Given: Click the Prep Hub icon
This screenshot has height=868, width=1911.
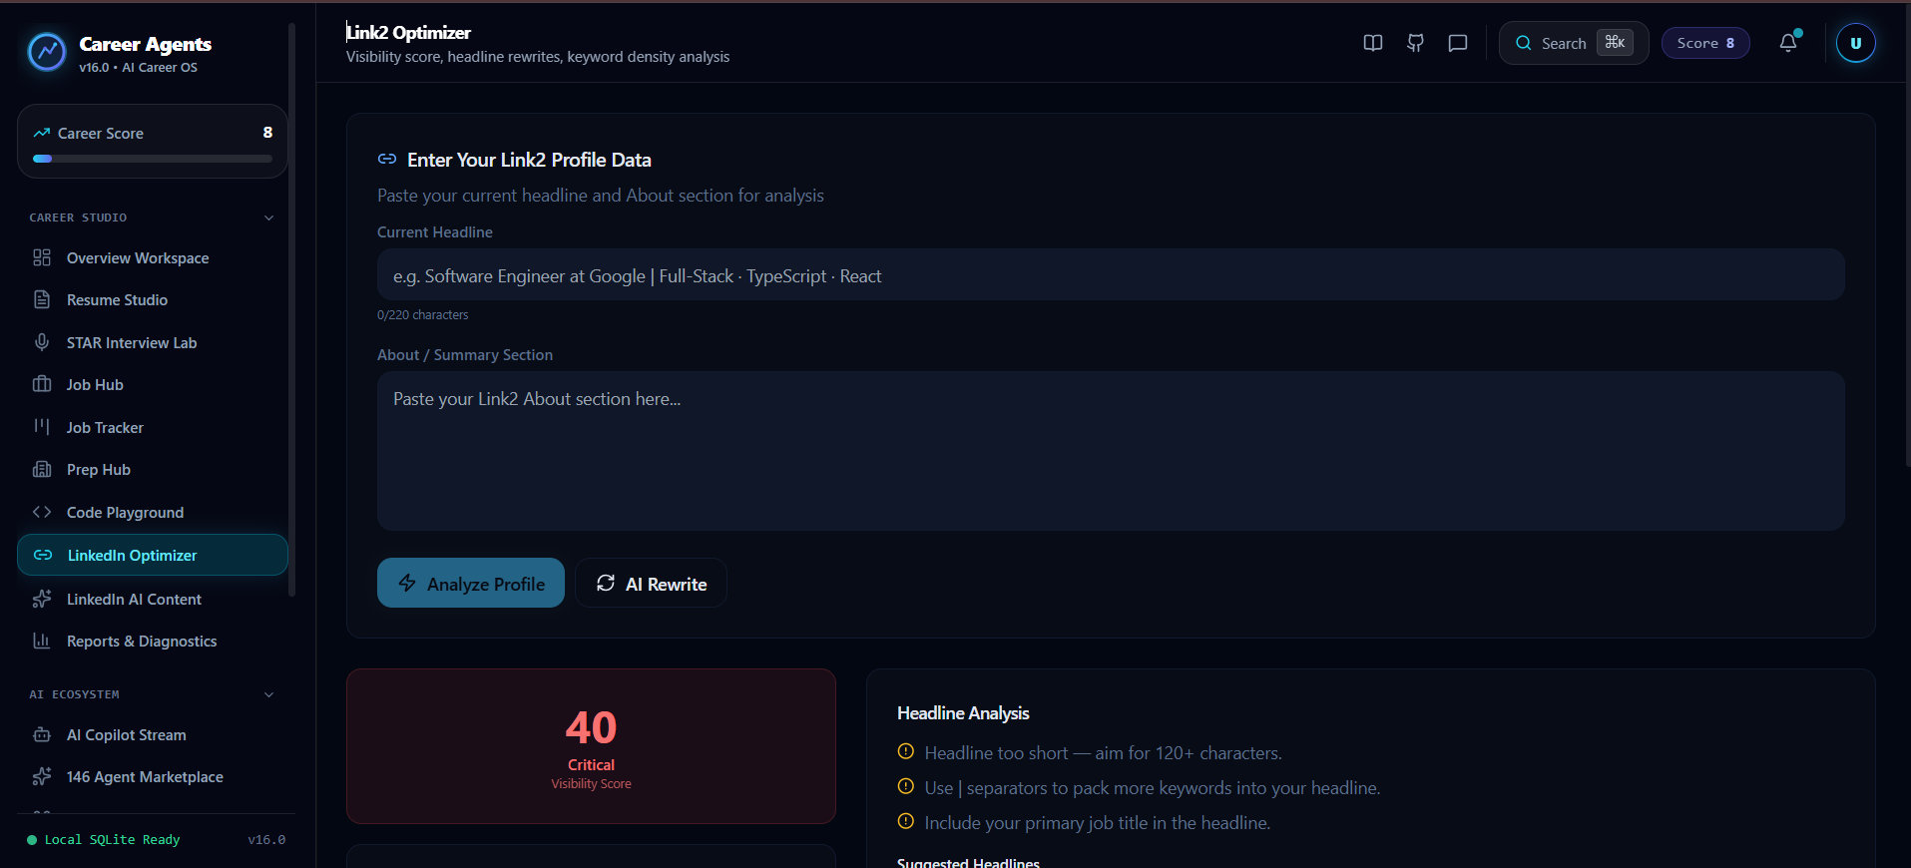Looking at the screenshot, I should click(42, 469).
